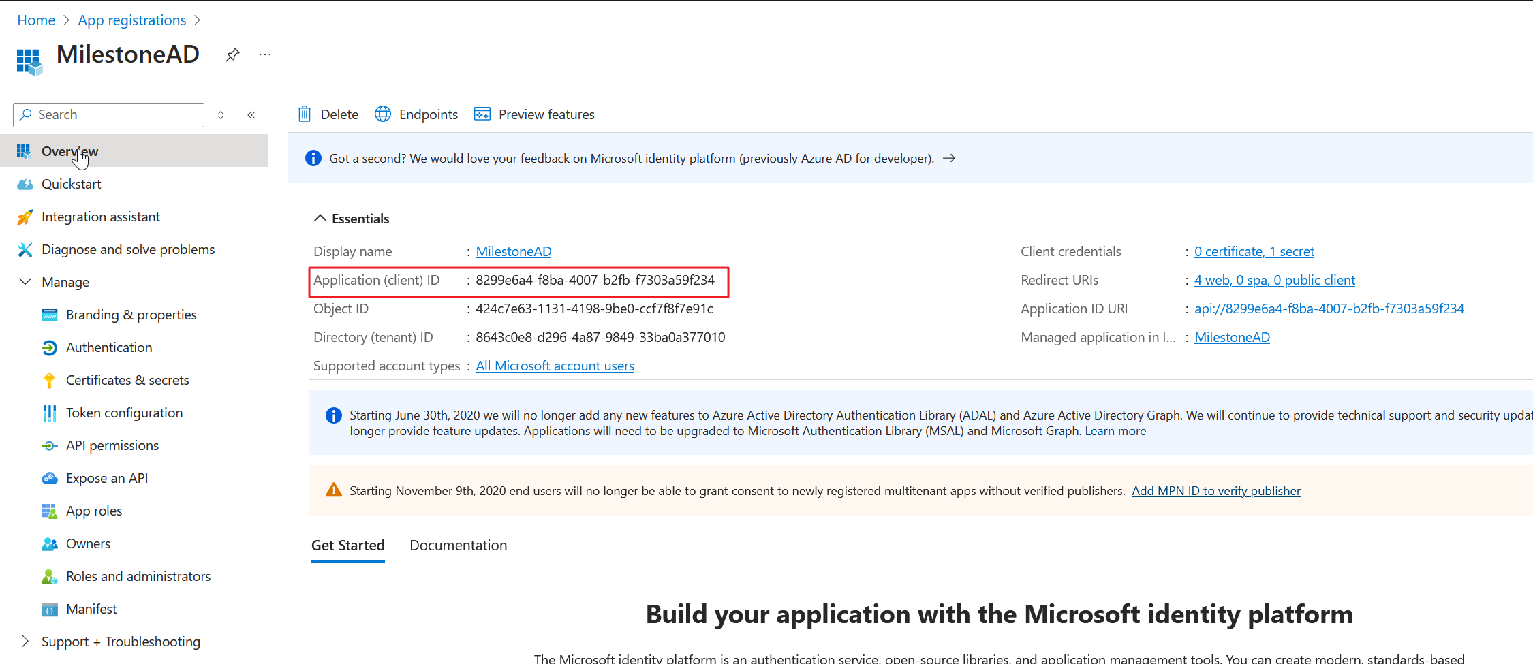Viewport: 1533px width, 664px height.
Task: Click the Delete trash icon
Action: (x=304, y=114)
